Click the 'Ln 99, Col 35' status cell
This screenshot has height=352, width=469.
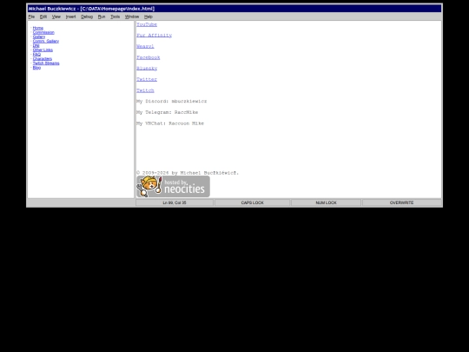(175, 203)
